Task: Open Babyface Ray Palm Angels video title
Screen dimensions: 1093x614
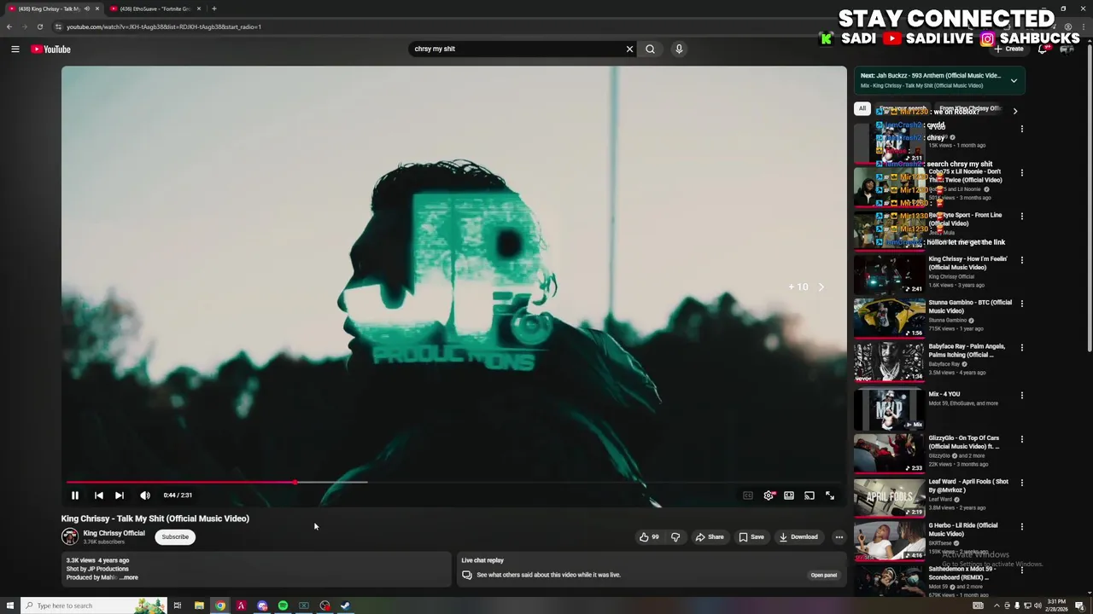Action: click(x=967, y=350)
